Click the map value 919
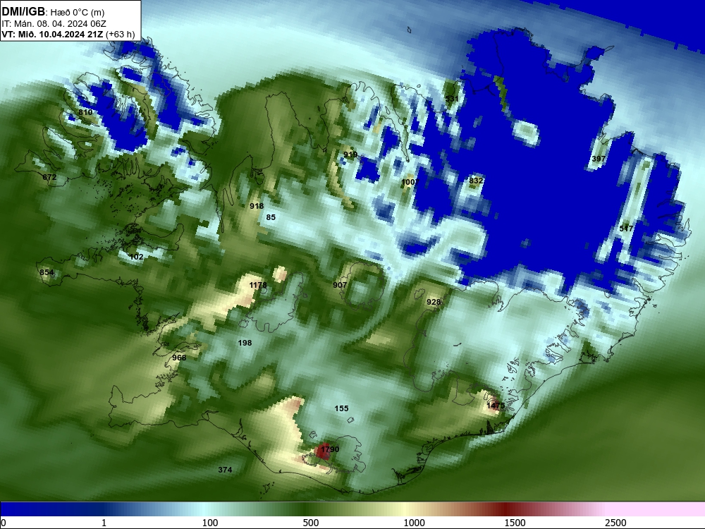705x529 pixels. [350, 154]
